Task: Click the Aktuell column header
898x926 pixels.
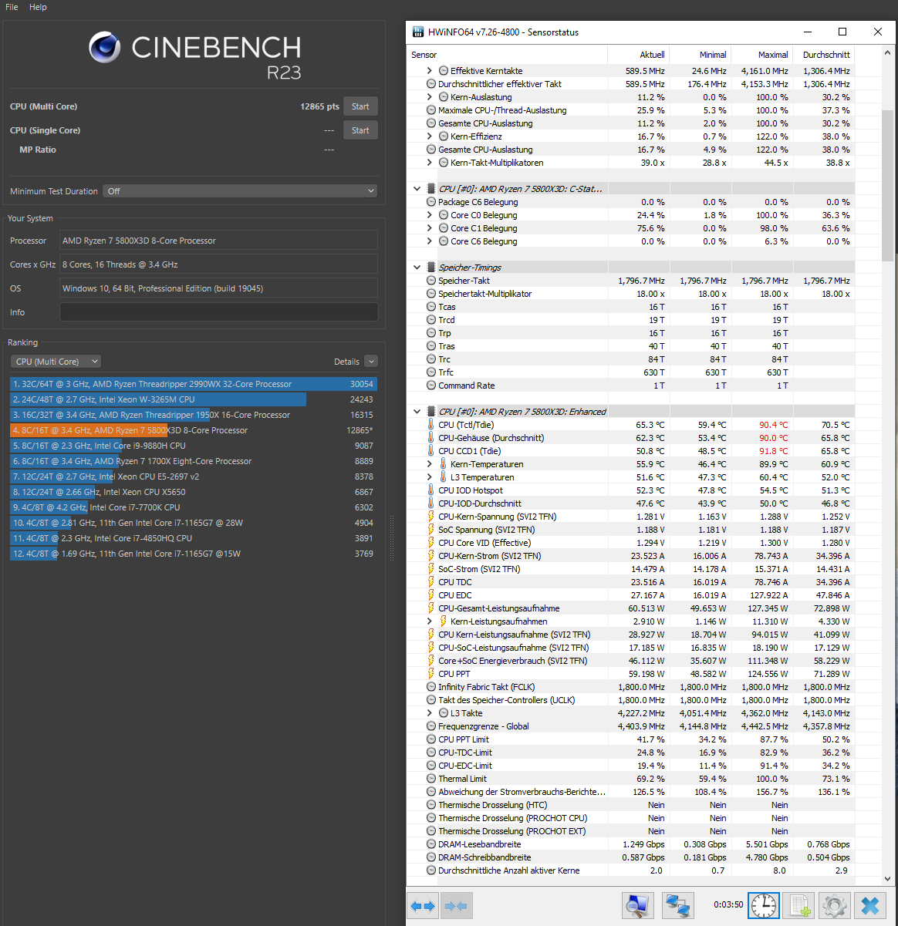Action: pos(638,55)
